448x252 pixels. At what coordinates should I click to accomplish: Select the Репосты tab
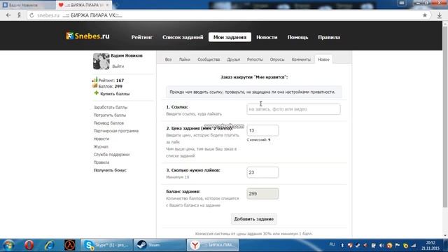click(255, 59)
